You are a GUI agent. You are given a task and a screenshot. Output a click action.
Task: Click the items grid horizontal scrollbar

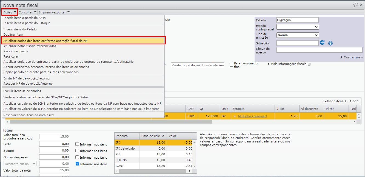tap(110, 122)
